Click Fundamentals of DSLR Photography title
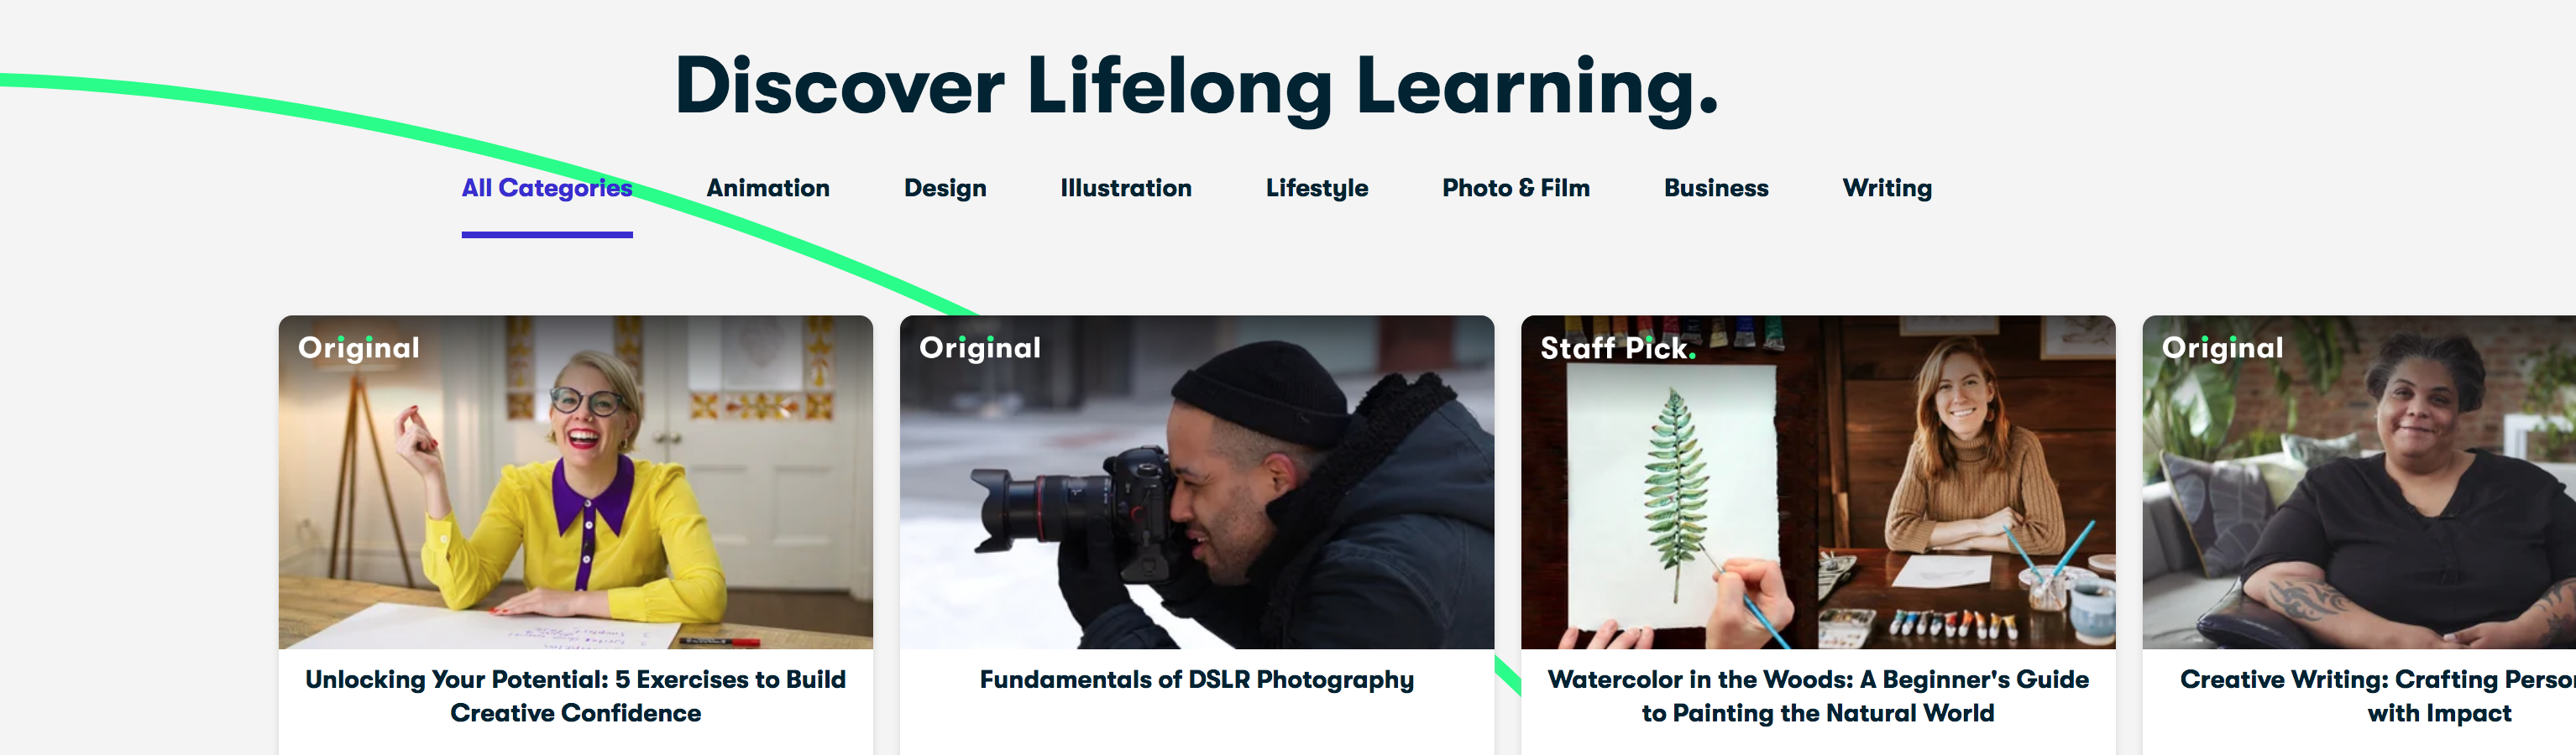 coord(1197,680)
